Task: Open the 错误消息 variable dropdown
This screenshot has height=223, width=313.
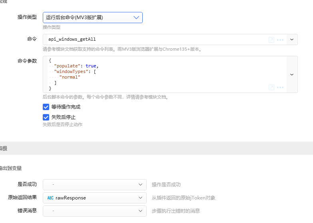Action: (95, 211)
